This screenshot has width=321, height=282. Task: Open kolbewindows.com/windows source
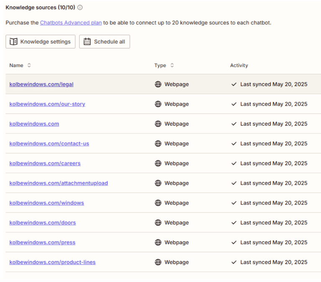coord(47,203)
